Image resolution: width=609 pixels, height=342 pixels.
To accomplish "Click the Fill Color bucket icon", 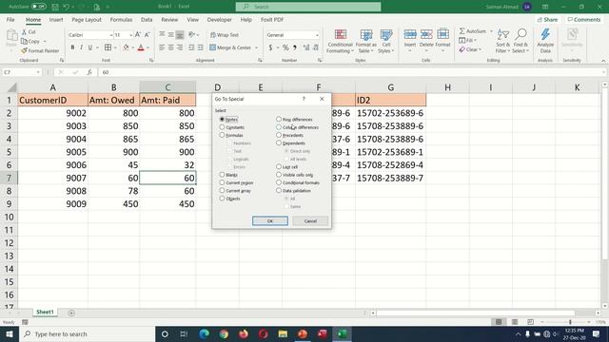I will [126, 47].
